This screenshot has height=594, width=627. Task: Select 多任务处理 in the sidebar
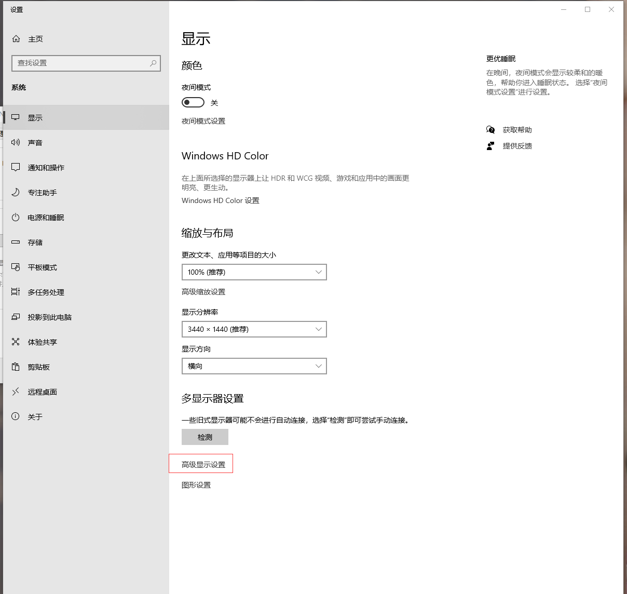16,292
